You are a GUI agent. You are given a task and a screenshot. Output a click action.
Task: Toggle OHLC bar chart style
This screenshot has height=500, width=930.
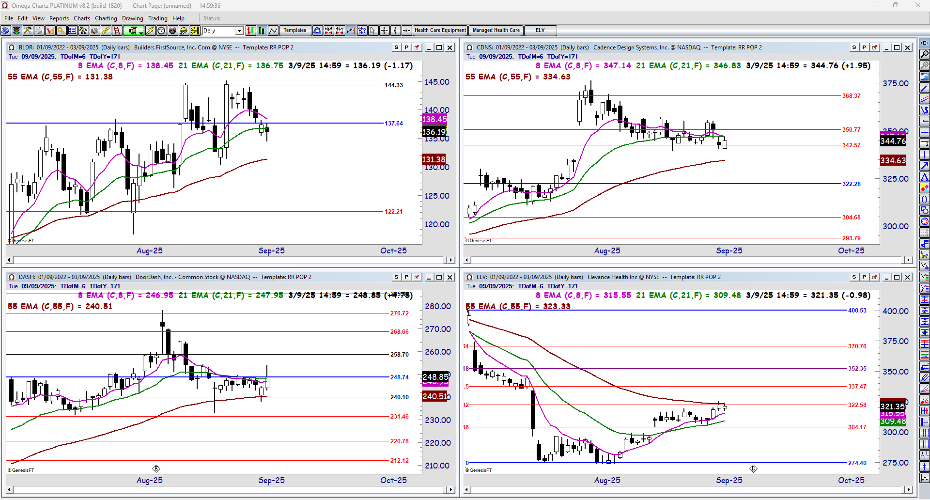coord(250,31)
